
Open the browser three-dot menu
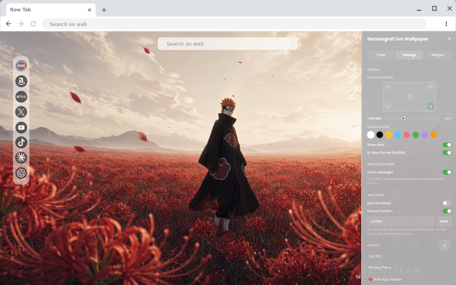(x=446, y=24)
